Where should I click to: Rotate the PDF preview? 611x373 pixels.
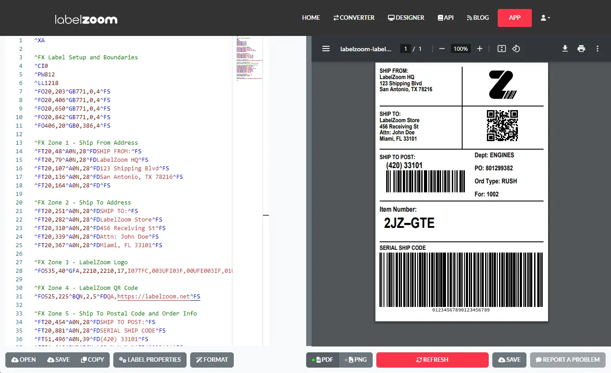tap(516, 49)
